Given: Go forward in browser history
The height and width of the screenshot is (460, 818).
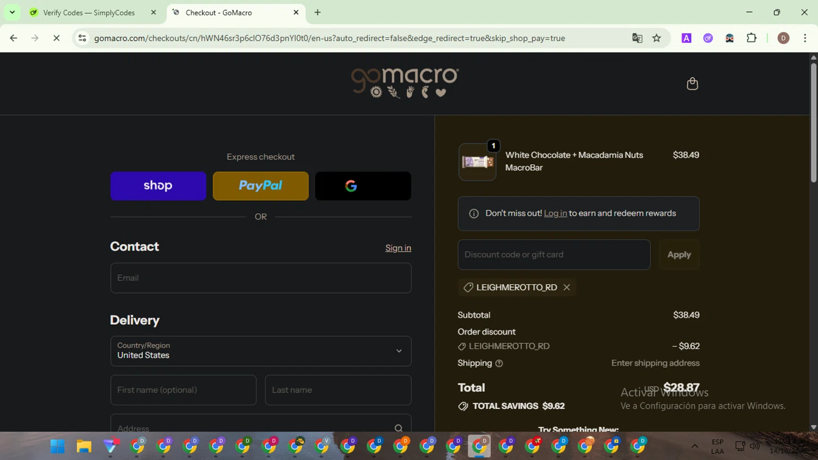Looking at the screenshot, I should coord(35,38).
